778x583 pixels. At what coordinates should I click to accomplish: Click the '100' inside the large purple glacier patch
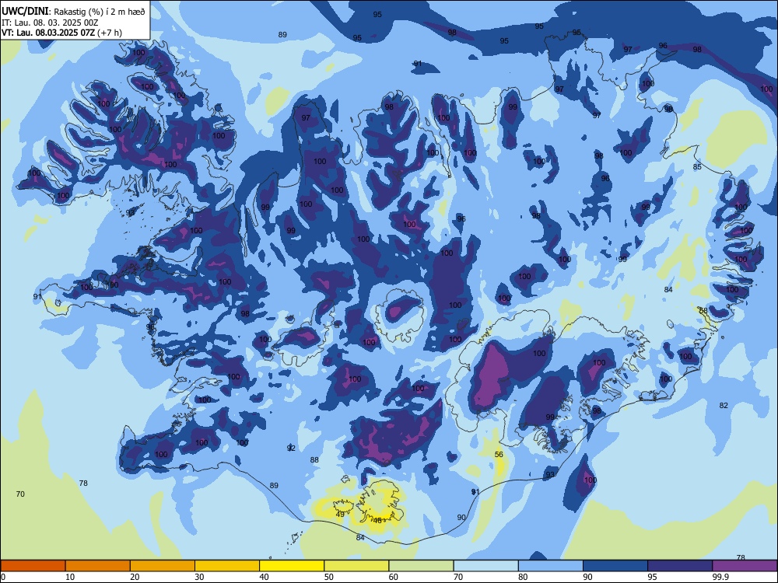539,354
